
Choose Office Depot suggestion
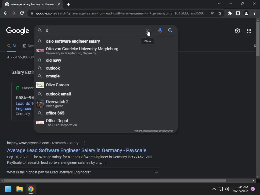[106, 123]
